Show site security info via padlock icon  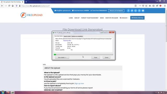tap(20, 6)
